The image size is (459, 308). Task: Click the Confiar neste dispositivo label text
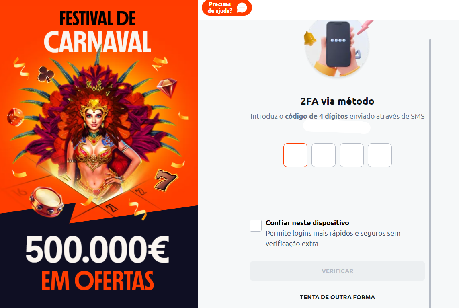(x=307, y=223)
